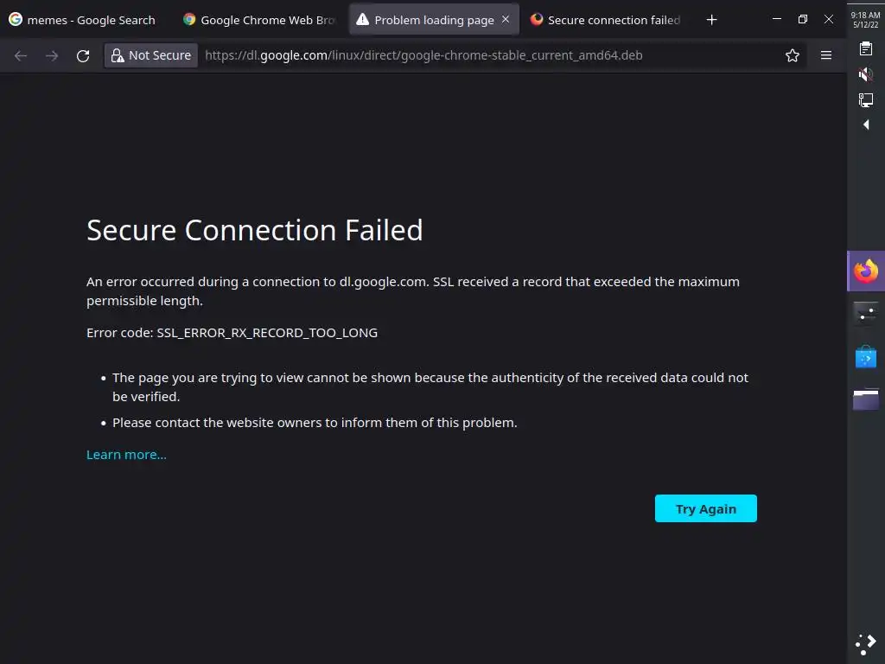Go forward one page
This screenshot has height=664, width=885.
point(52,55)
